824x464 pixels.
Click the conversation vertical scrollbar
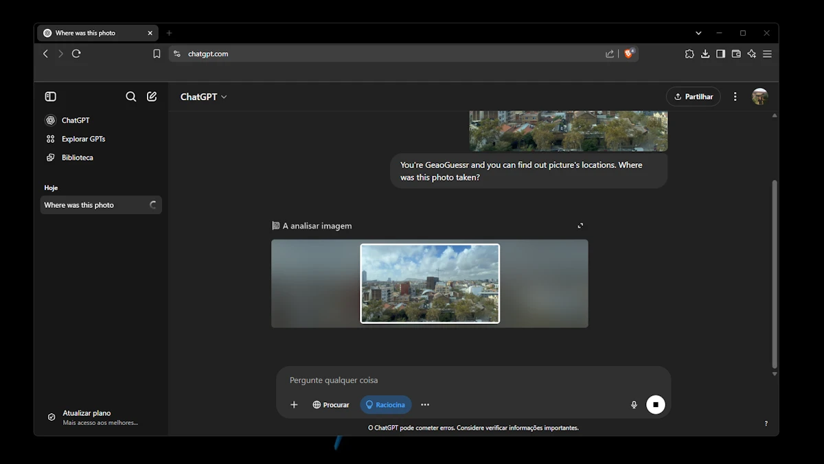775,275
